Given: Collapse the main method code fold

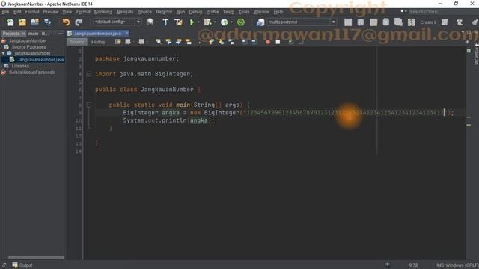Looking at the screenshot, I should [88, 105].
